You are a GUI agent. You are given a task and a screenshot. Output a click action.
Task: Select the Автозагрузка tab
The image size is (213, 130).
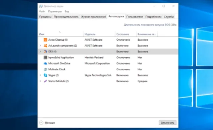pos(116,17)
